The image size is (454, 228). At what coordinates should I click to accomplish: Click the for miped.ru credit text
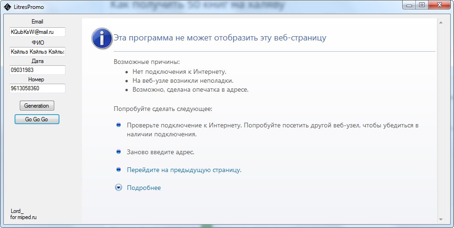(x=24, y=217)
